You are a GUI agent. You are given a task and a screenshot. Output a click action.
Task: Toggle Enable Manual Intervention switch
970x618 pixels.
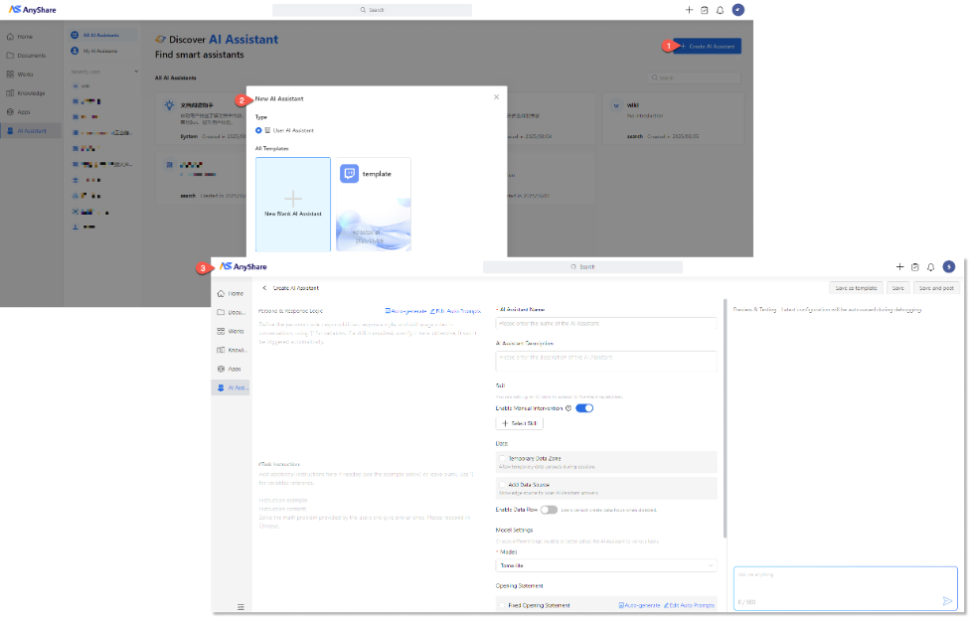tap(584, 408)
